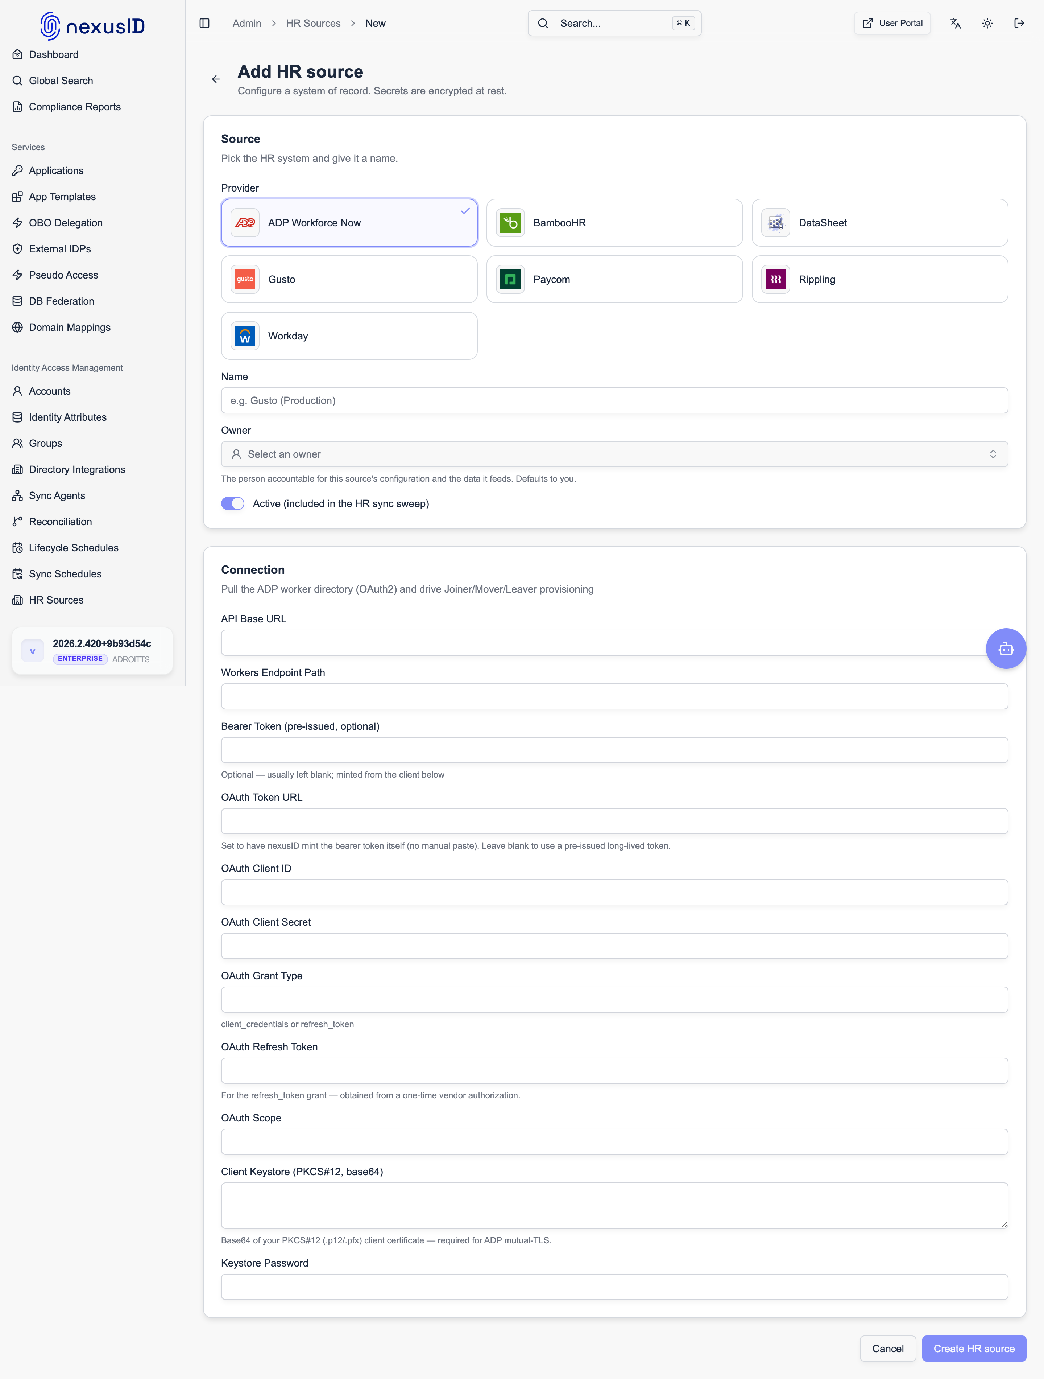The height and width of the screenshot is (1379, 1044).
Task: Click the Admin breadcrumb
Action: 246,23
